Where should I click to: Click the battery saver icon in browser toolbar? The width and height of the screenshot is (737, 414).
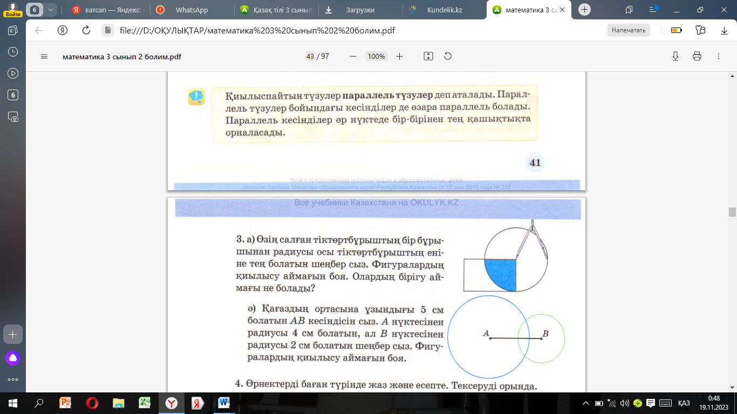676,30
